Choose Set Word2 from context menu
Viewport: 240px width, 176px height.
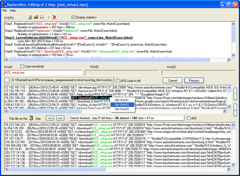122,105
